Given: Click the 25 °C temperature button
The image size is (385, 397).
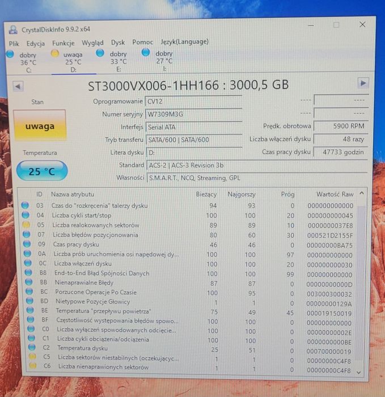Looking at the screenshot, I should click(42, 171).
